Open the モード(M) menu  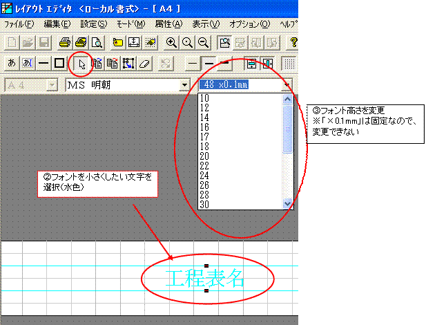click(x=131, y=24)
